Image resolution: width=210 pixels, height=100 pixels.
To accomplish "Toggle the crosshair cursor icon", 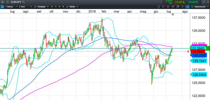I will pyautogui.click(x=183, y=7).
